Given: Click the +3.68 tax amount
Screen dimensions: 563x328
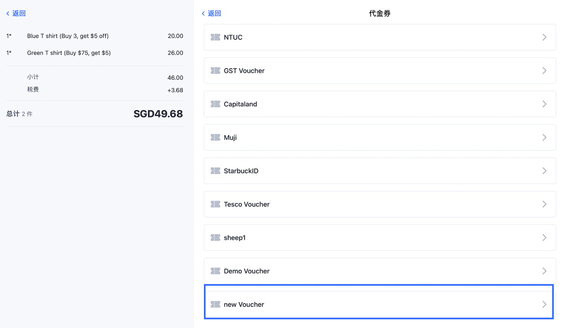Looking at the screenshot, I should pyautogui.click(x=175, y=90).
